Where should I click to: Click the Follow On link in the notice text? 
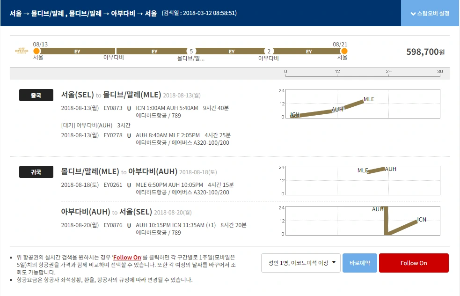tap(127, 257)
